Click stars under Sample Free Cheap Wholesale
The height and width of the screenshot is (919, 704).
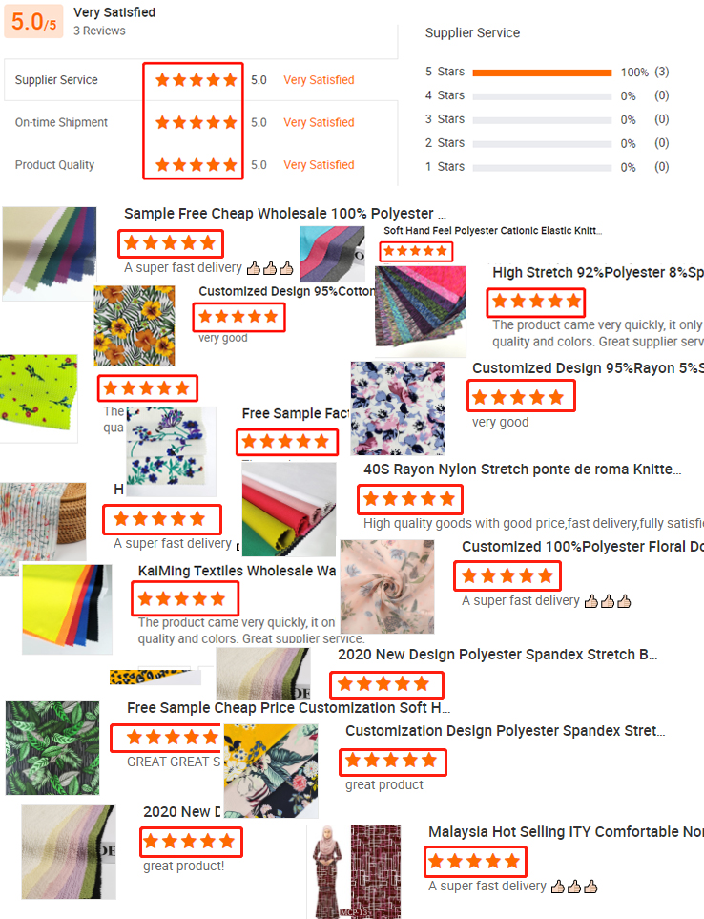click(170, 243)
